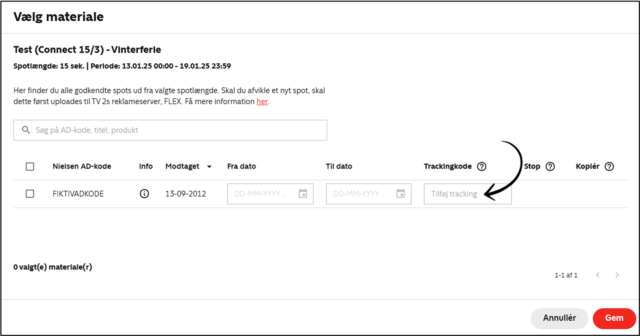Cancel with the Annullér button

coord(559,318)
